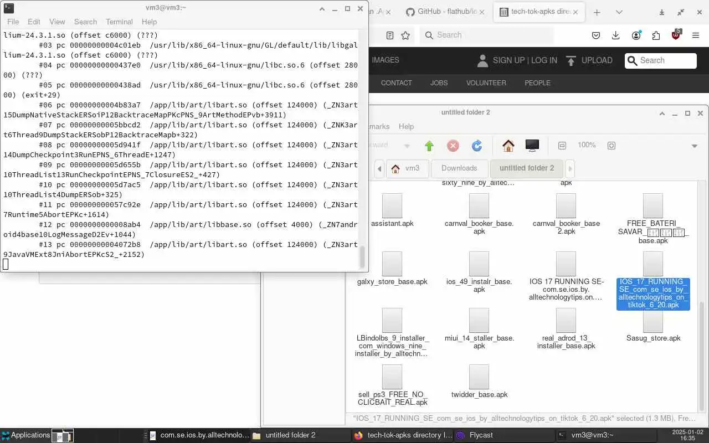This screenshot has height=443, width=709.
Task: Click the Firefox search bar
Action: tap(487, 35)
